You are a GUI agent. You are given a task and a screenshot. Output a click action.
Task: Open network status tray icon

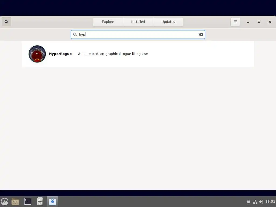click(x=255, y=202)
